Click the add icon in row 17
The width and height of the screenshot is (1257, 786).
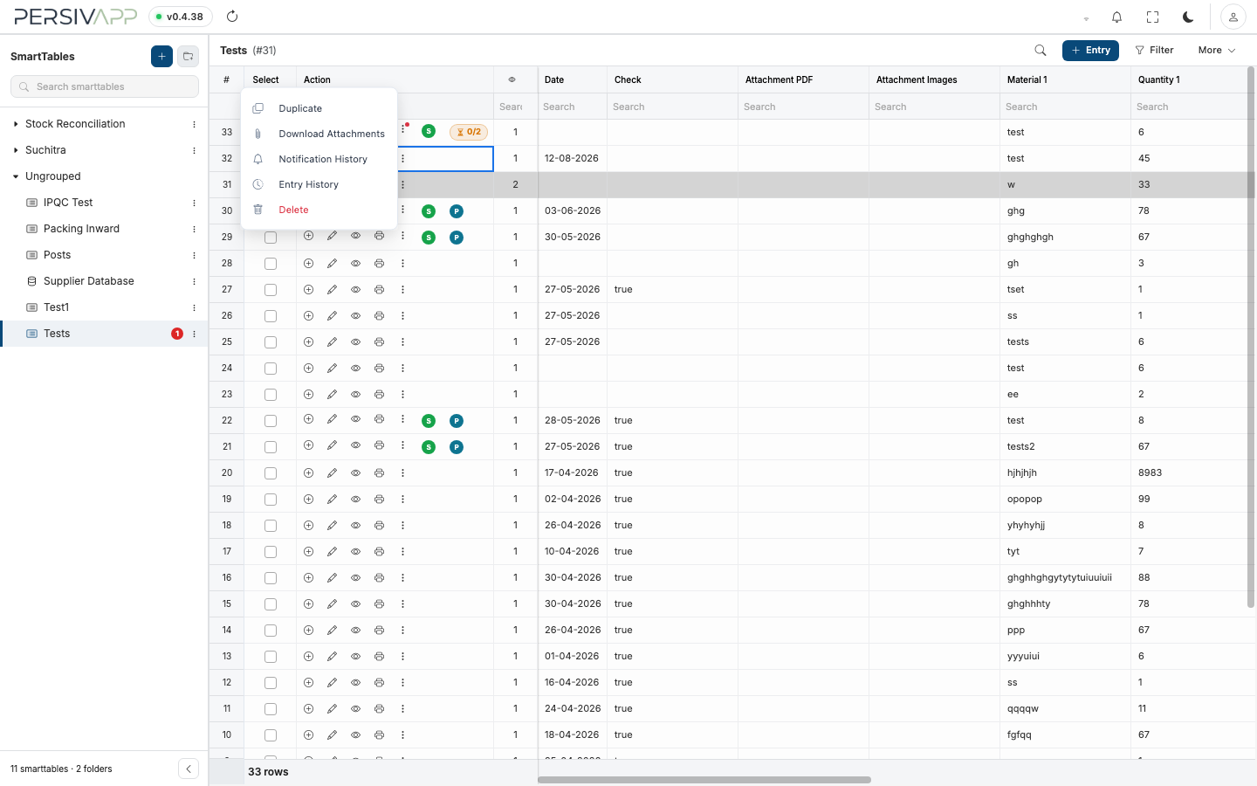tap(308, 551)
